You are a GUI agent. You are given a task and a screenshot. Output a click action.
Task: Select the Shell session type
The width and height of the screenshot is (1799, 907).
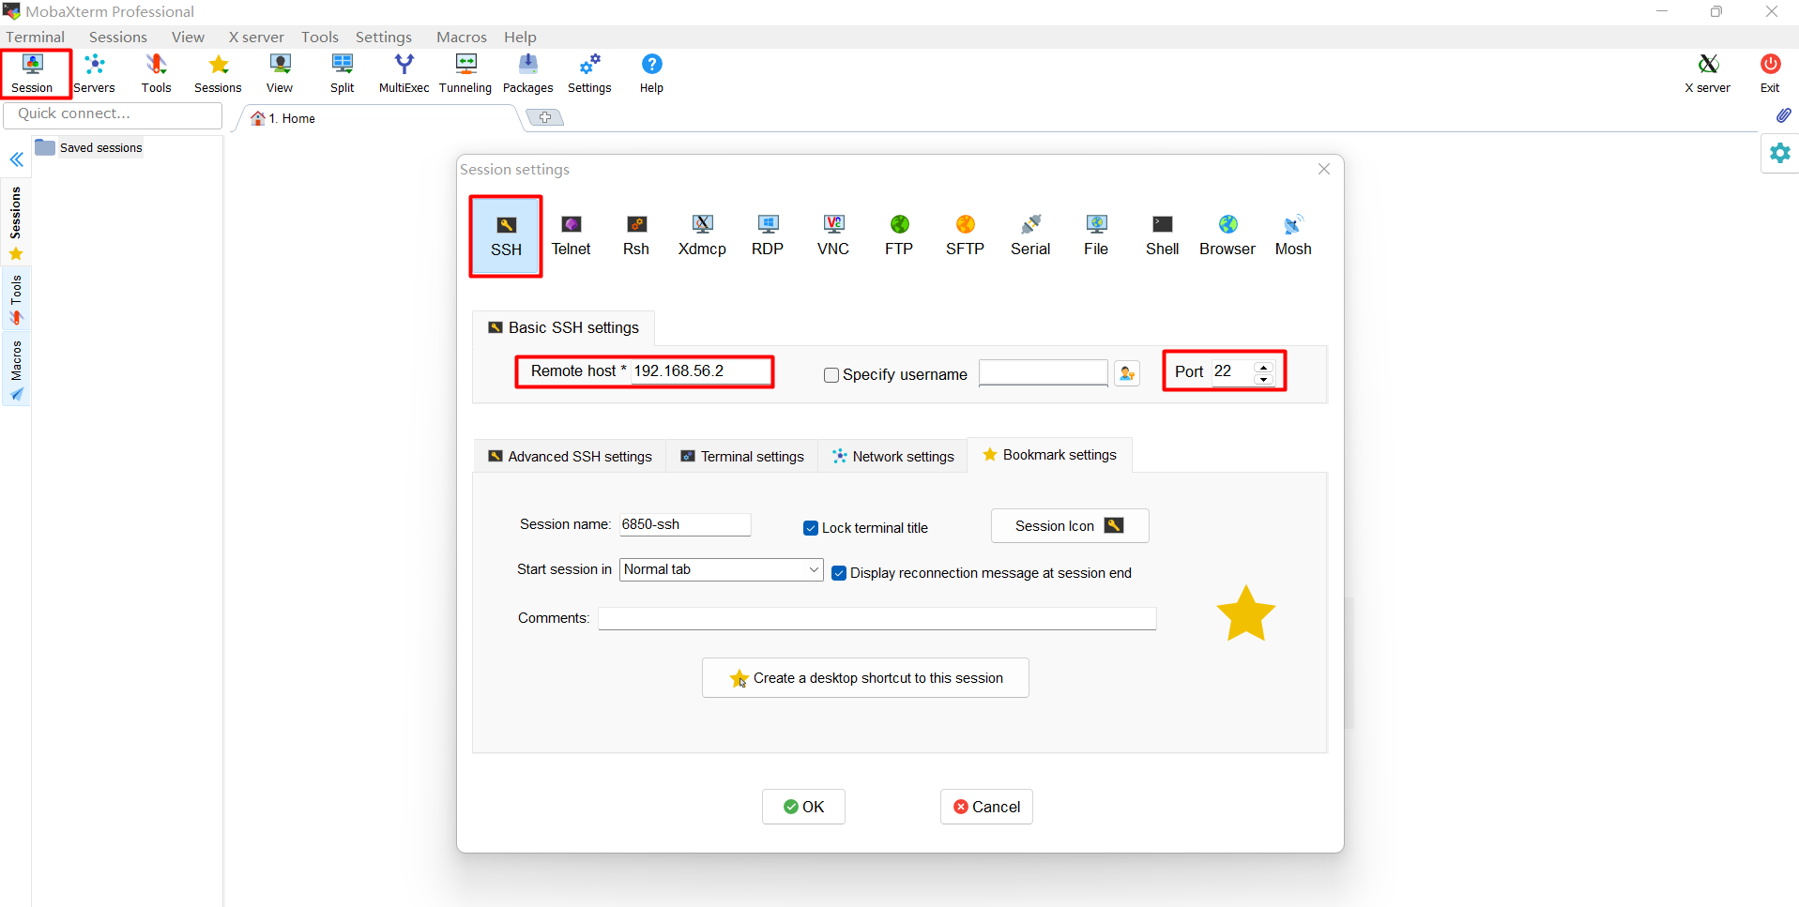click(1162, 235)
